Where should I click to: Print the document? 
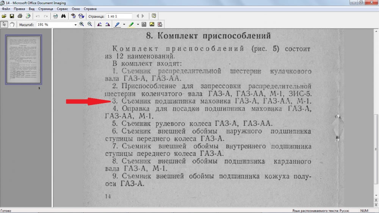[20, 16]
